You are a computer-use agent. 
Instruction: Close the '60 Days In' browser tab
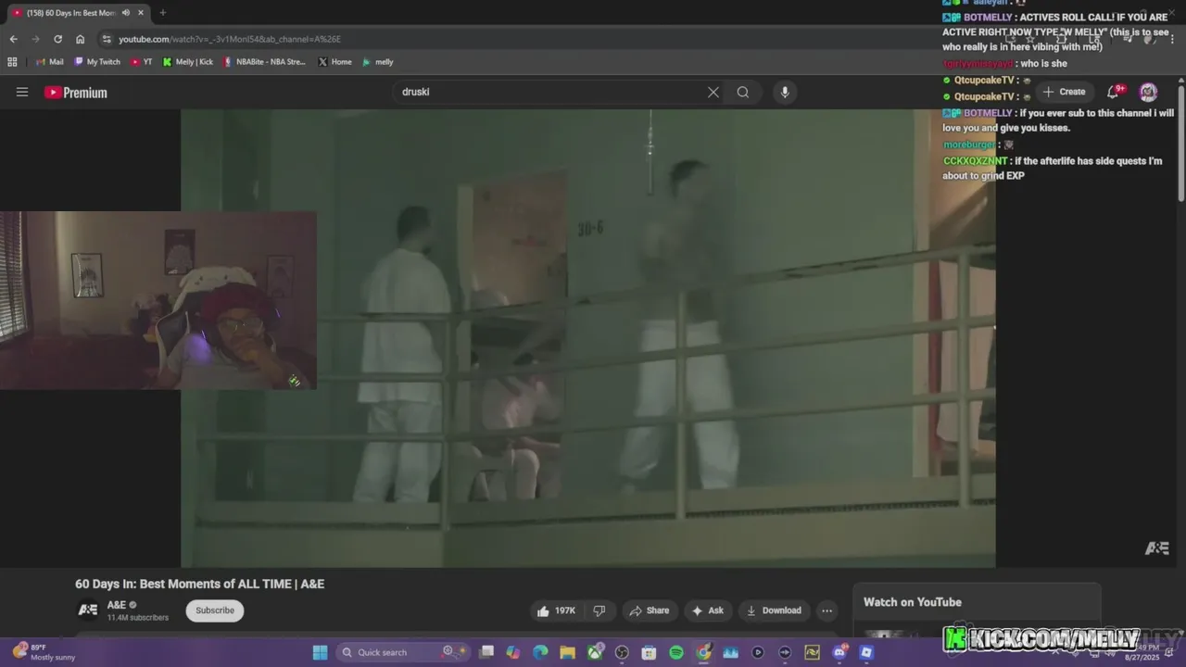(x=141, y=13)
